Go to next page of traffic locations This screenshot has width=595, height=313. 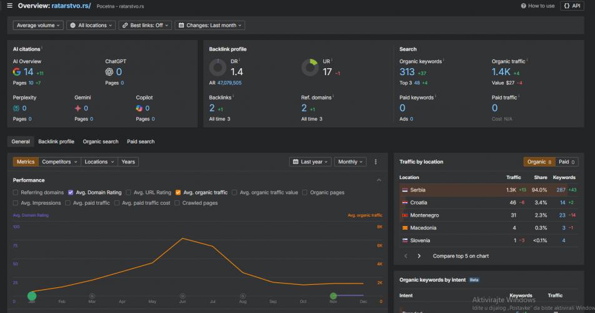pos(419,256)
